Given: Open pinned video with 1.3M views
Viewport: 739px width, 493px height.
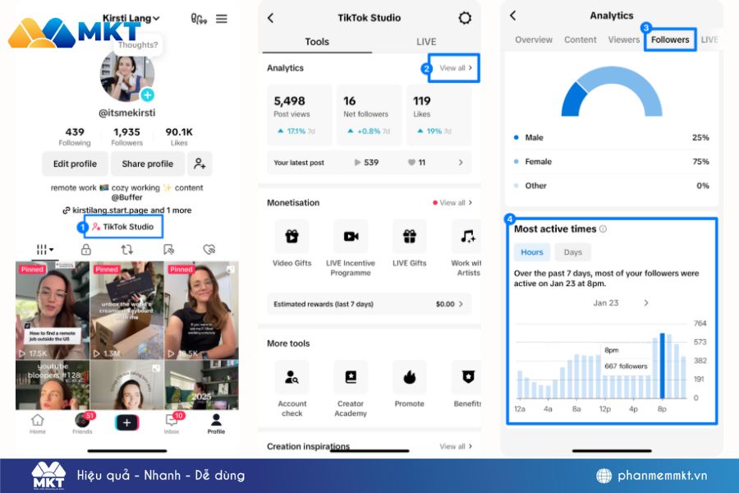Looking at the screenshot, I should tap(126, 311).
